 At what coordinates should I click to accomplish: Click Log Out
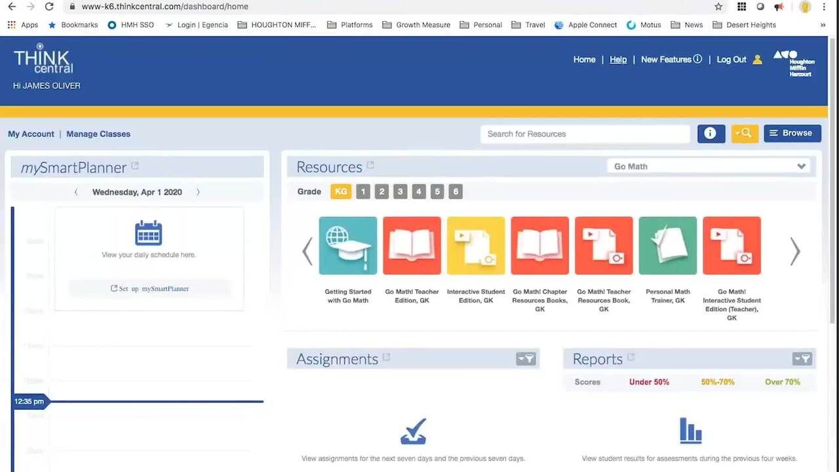732,60
